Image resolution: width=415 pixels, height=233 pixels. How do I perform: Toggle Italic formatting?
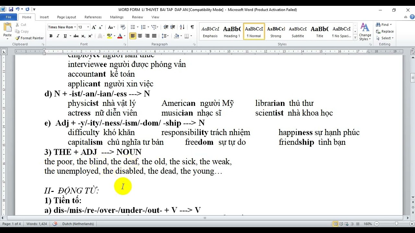[58, 36]
